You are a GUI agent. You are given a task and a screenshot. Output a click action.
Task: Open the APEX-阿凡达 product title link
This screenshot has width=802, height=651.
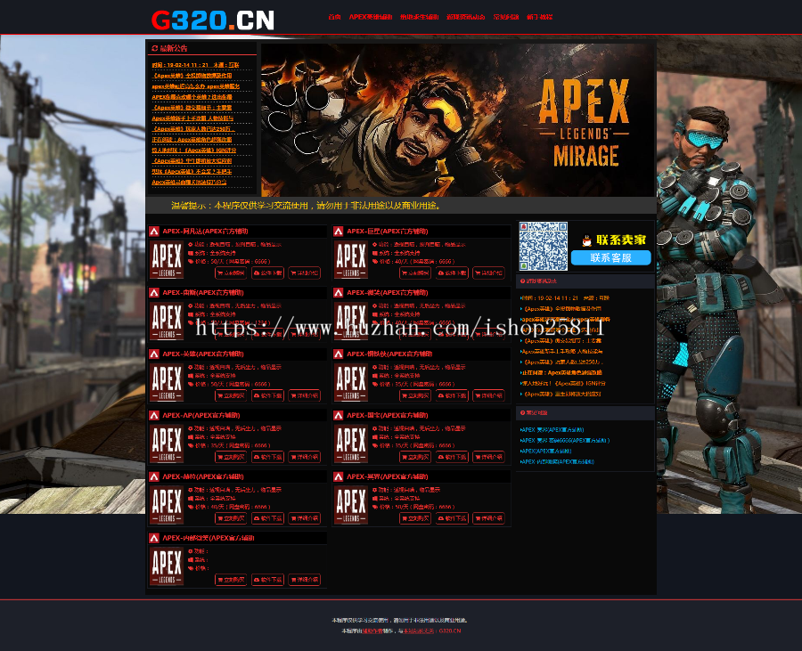(x=205, y=232)
